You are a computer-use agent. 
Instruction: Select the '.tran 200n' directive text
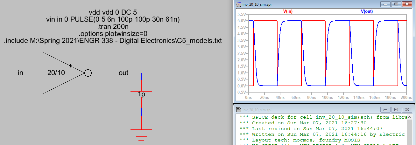pos(113,26)
